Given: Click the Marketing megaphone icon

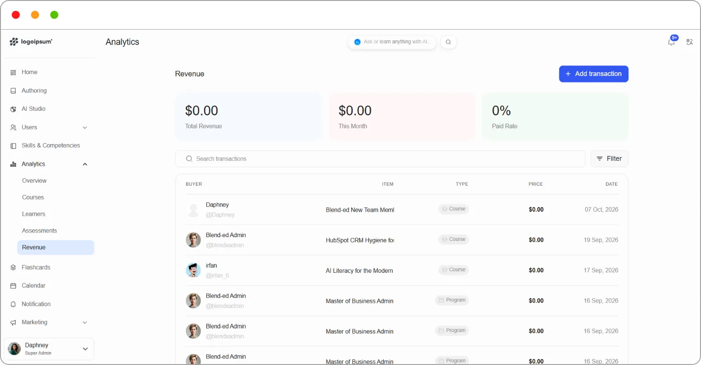Looking at the screenshot, I should coord(13,322).
